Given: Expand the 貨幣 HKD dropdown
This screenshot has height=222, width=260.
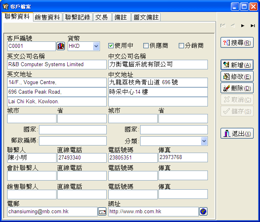Looking at the screenshot, I should (96, 46).
